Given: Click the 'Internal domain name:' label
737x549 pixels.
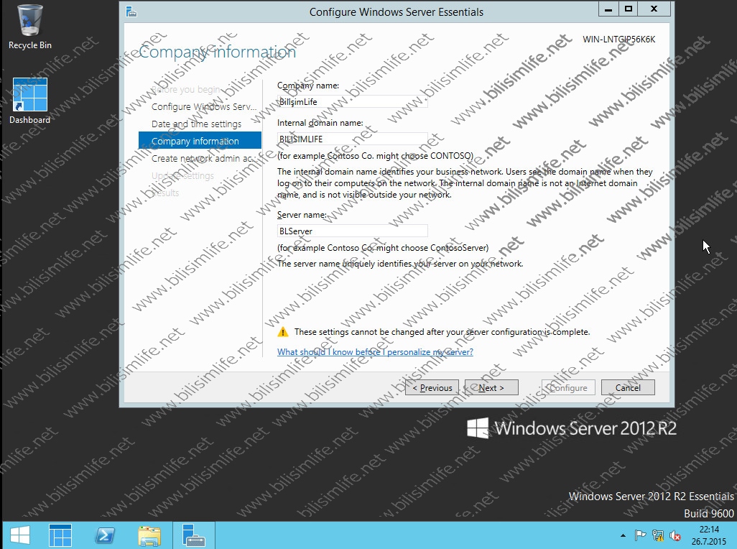Looking at the screenshot, I should pos(320,123).
